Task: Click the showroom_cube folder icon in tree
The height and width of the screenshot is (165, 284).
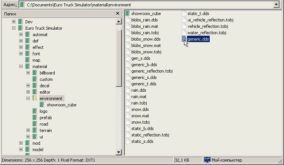Action: click(42, 105)
